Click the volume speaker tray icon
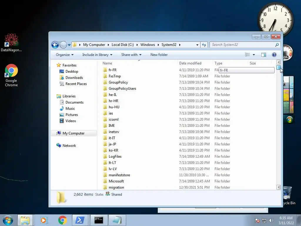Viewport: 301px width, 226px height. [x=271, y=220]
